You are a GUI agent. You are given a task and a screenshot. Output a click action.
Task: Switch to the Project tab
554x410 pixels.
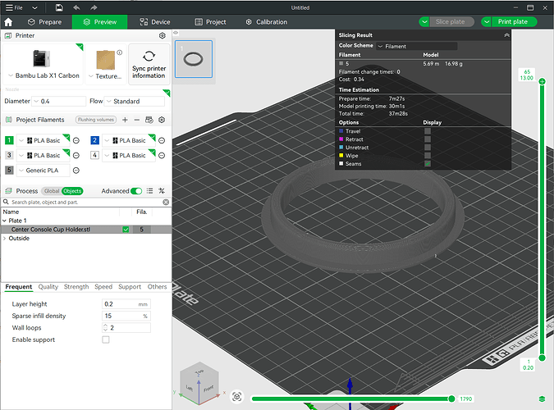click(211, 22)
